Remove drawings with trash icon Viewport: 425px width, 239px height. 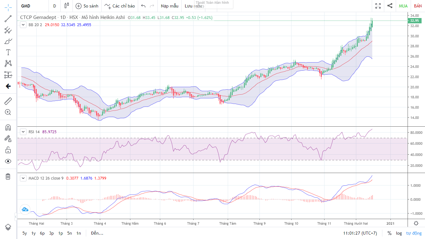[8, 176]
